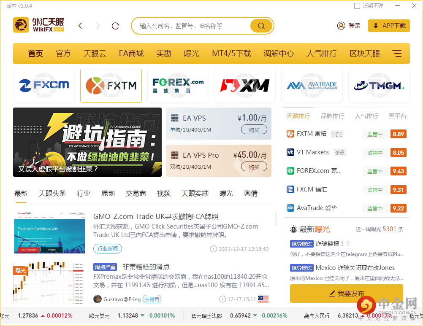Open the 非常糟糕的滑点 exposure post
423x326 pixels.
click(x=146, y=267)
